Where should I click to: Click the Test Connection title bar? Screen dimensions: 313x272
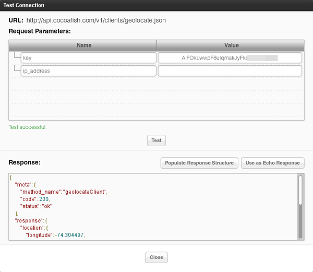click(x=156, y=5)
